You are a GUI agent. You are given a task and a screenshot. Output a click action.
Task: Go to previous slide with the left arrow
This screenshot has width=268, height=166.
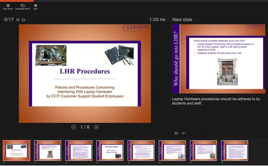pyautogui.click(x=74, y=127)
